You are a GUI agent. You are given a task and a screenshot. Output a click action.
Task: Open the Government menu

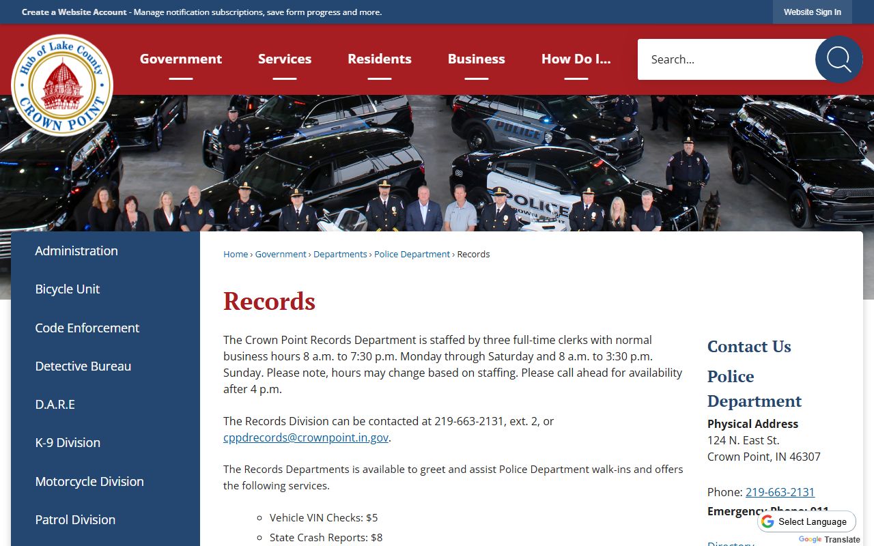(x=181, y=59)
